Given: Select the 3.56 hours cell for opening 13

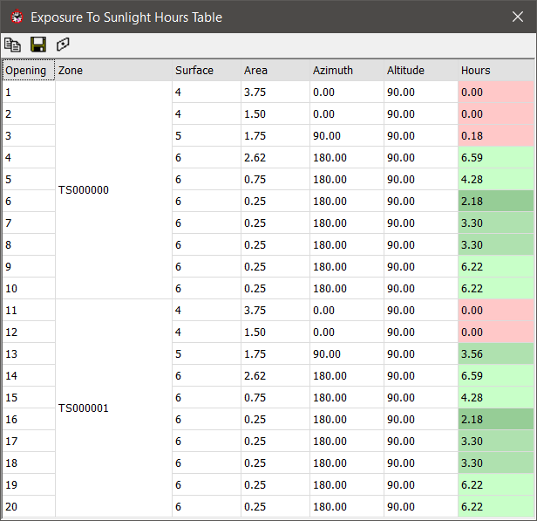Looking at the screenshot, I should pos(495,354).
